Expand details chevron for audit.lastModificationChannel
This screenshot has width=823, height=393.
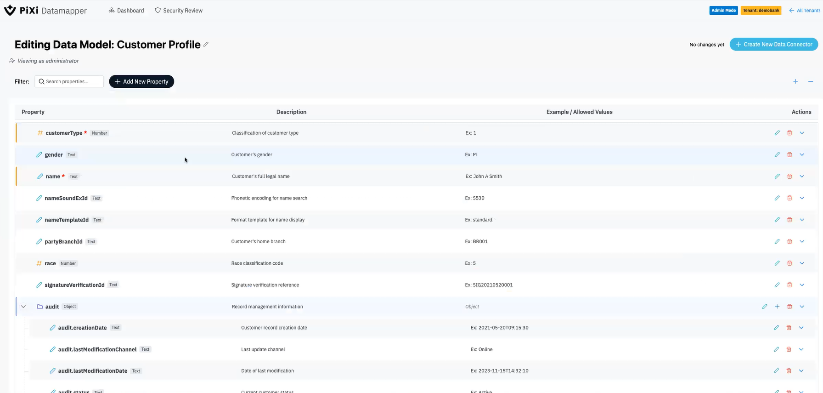[801, 349]
